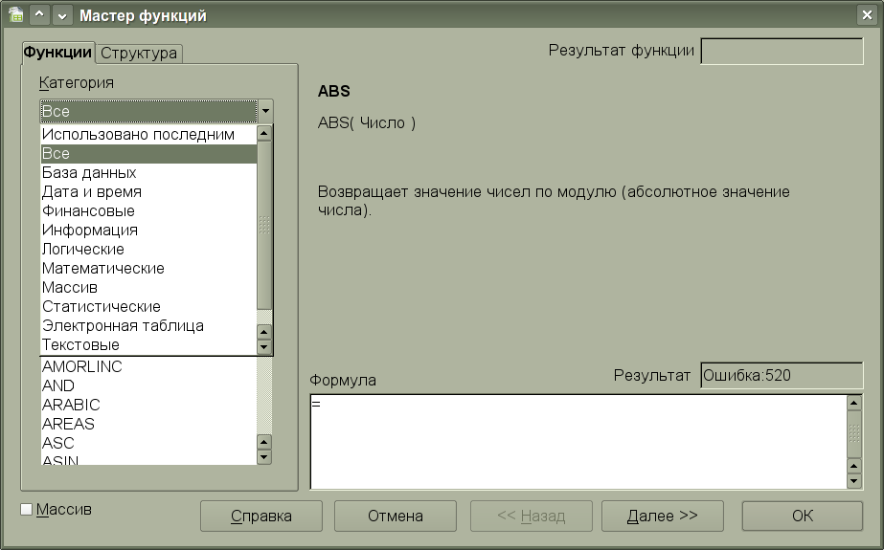The height and width of the screenshot is (550, 884).
Task: Click the down arrow button in the title bar
Action: pyautogui.click(x=61, y=15)
